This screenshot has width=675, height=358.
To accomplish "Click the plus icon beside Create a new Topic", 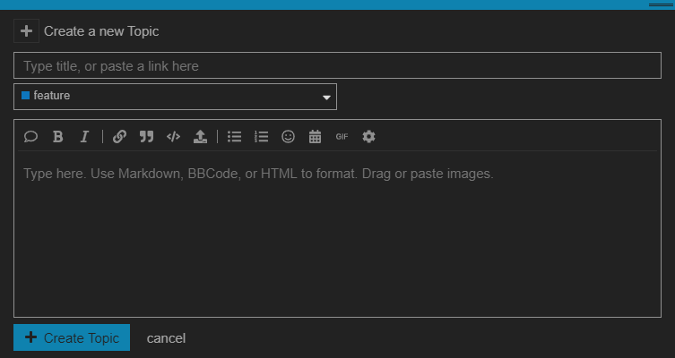I will (x=26, y=31).
